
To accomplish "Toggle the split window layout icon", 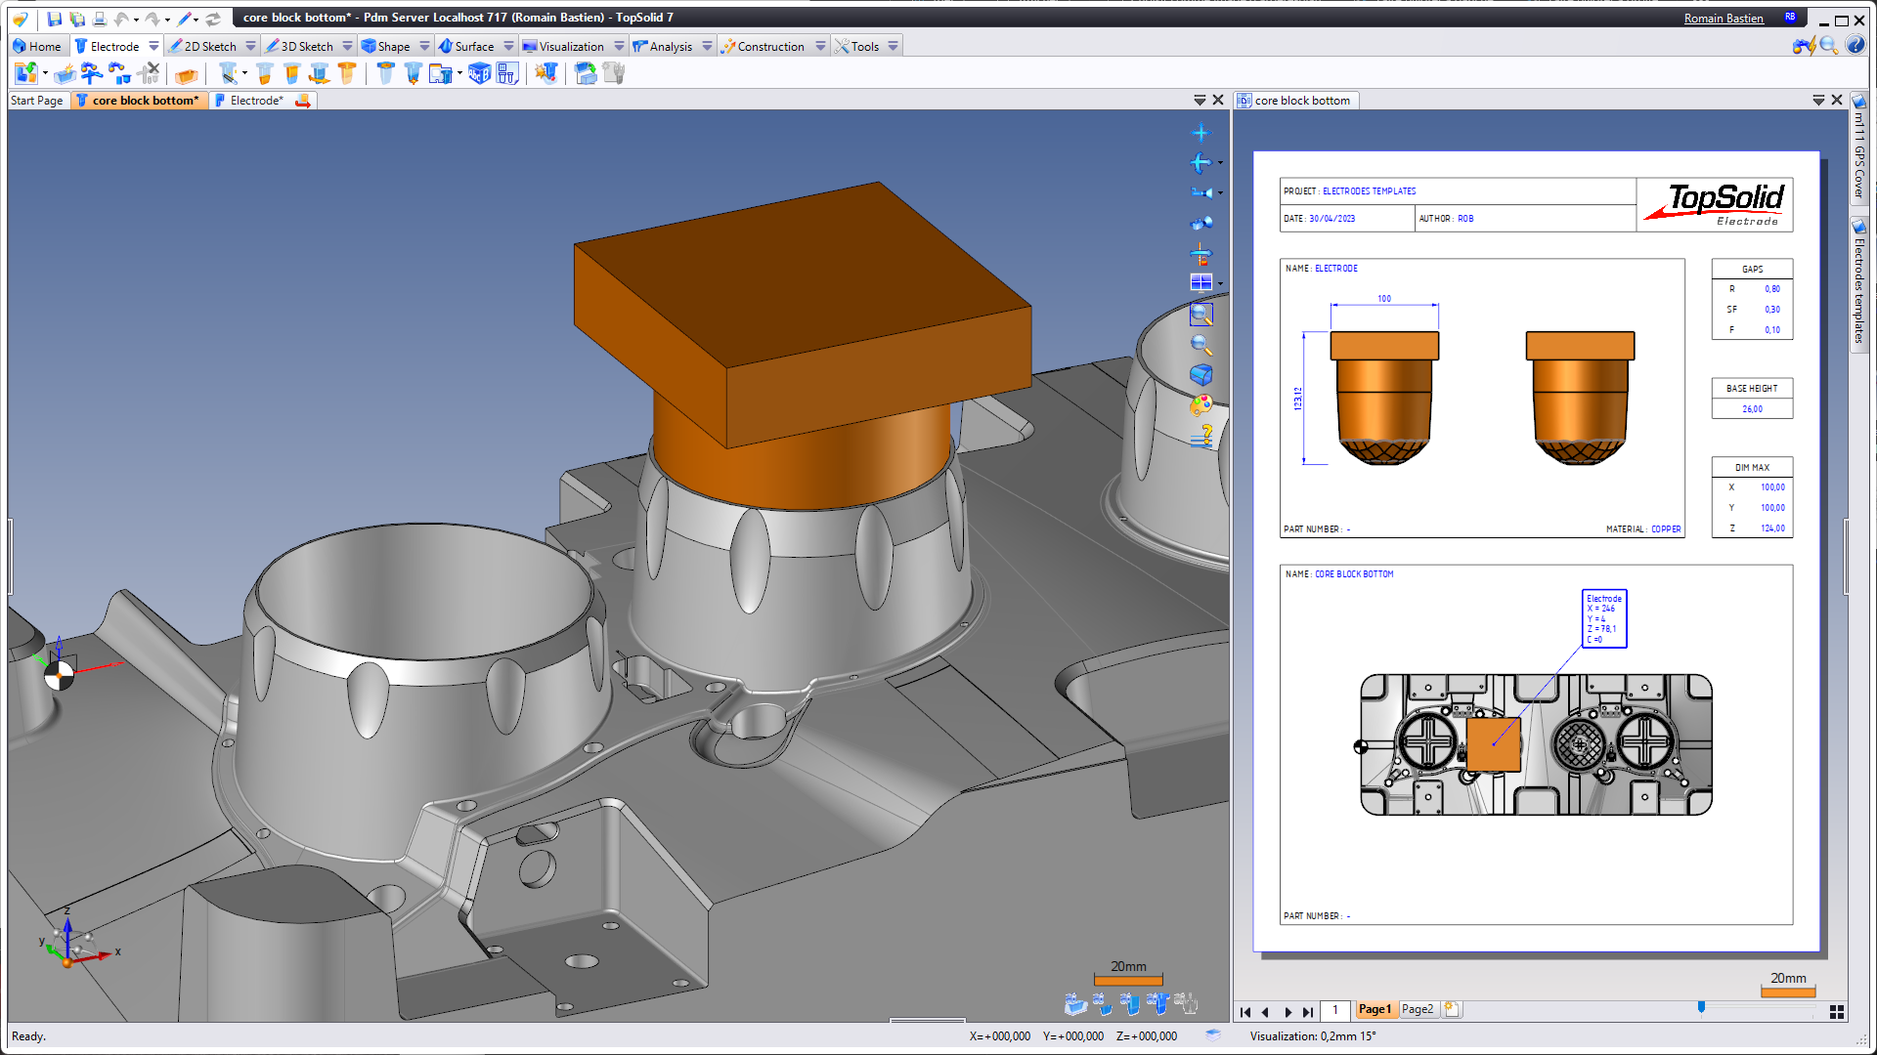I will [1201, 283].
